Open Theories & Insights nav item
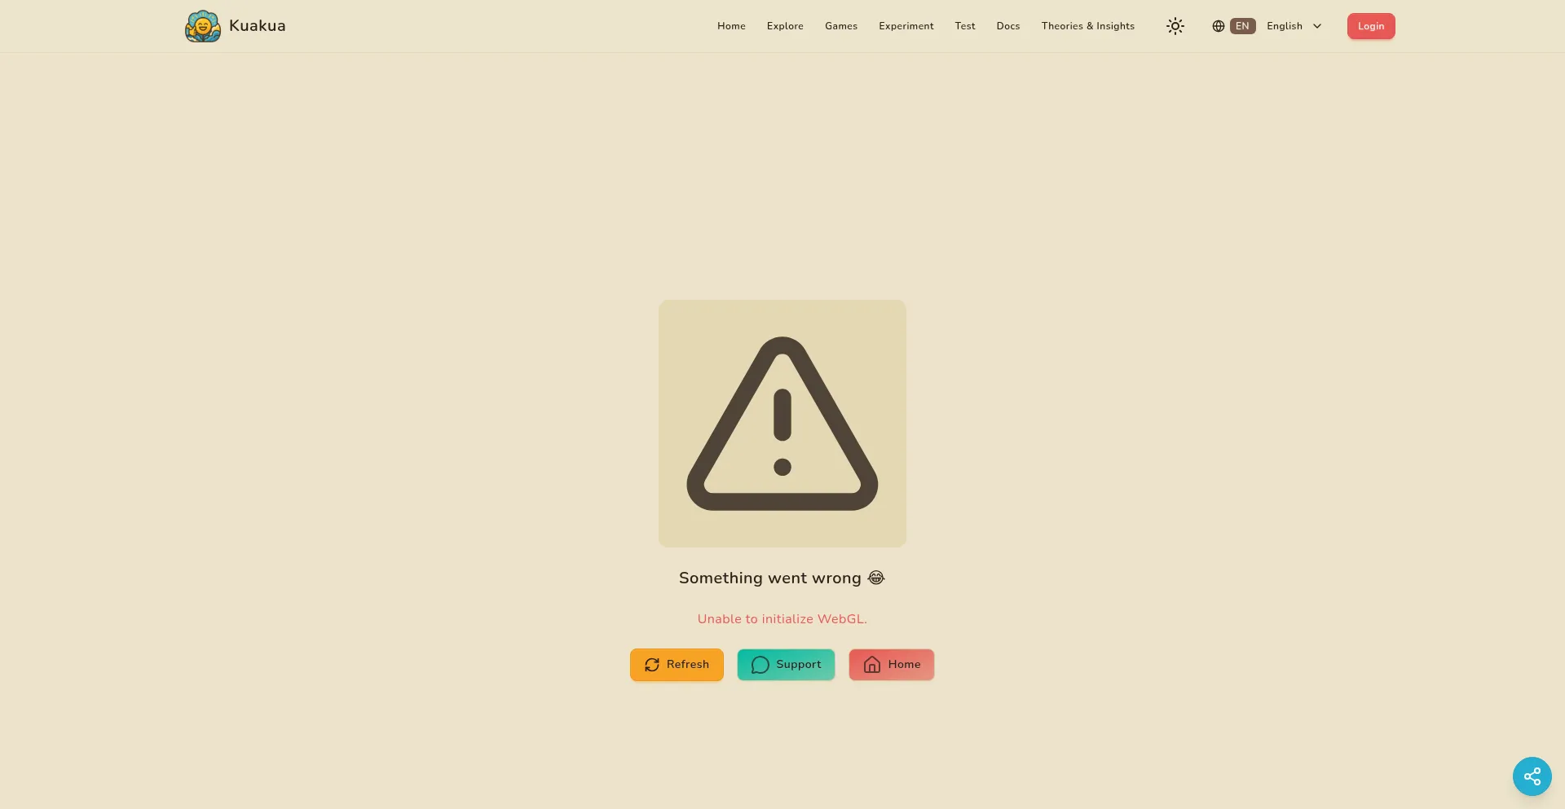This screenshot has width=1565, height=809. 1088,26
